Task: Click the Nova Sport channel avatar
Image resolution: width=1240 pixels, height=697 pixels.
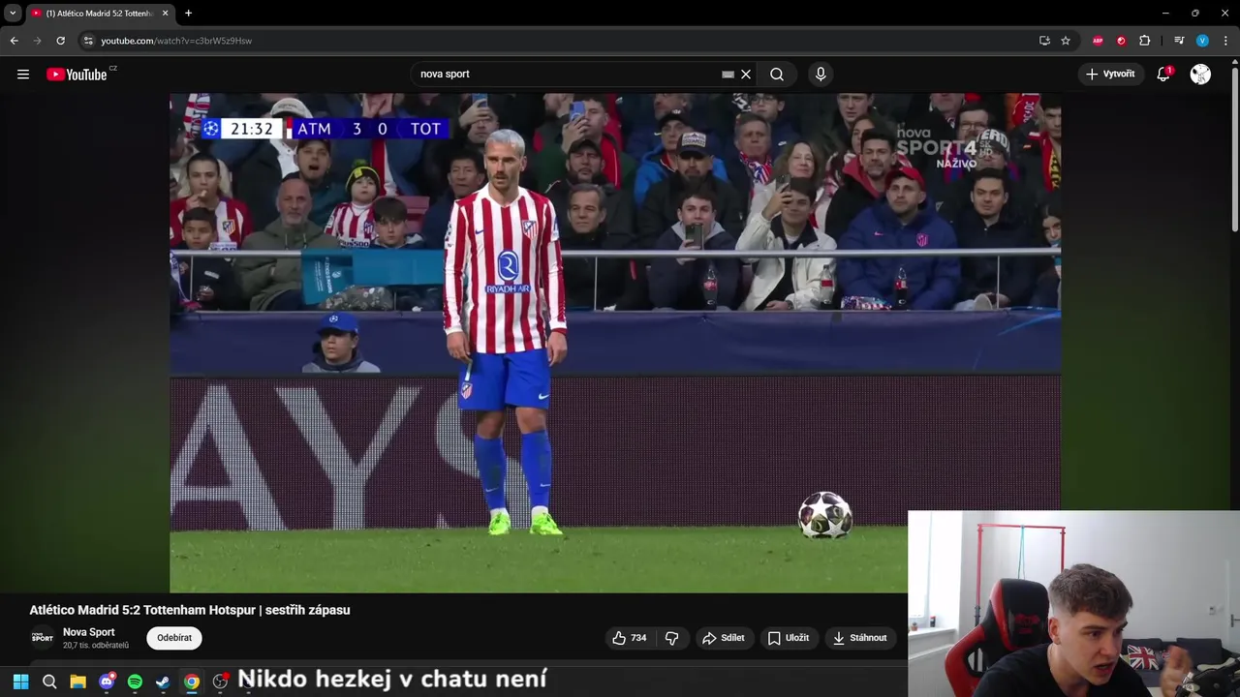Action: pos(43,638)
